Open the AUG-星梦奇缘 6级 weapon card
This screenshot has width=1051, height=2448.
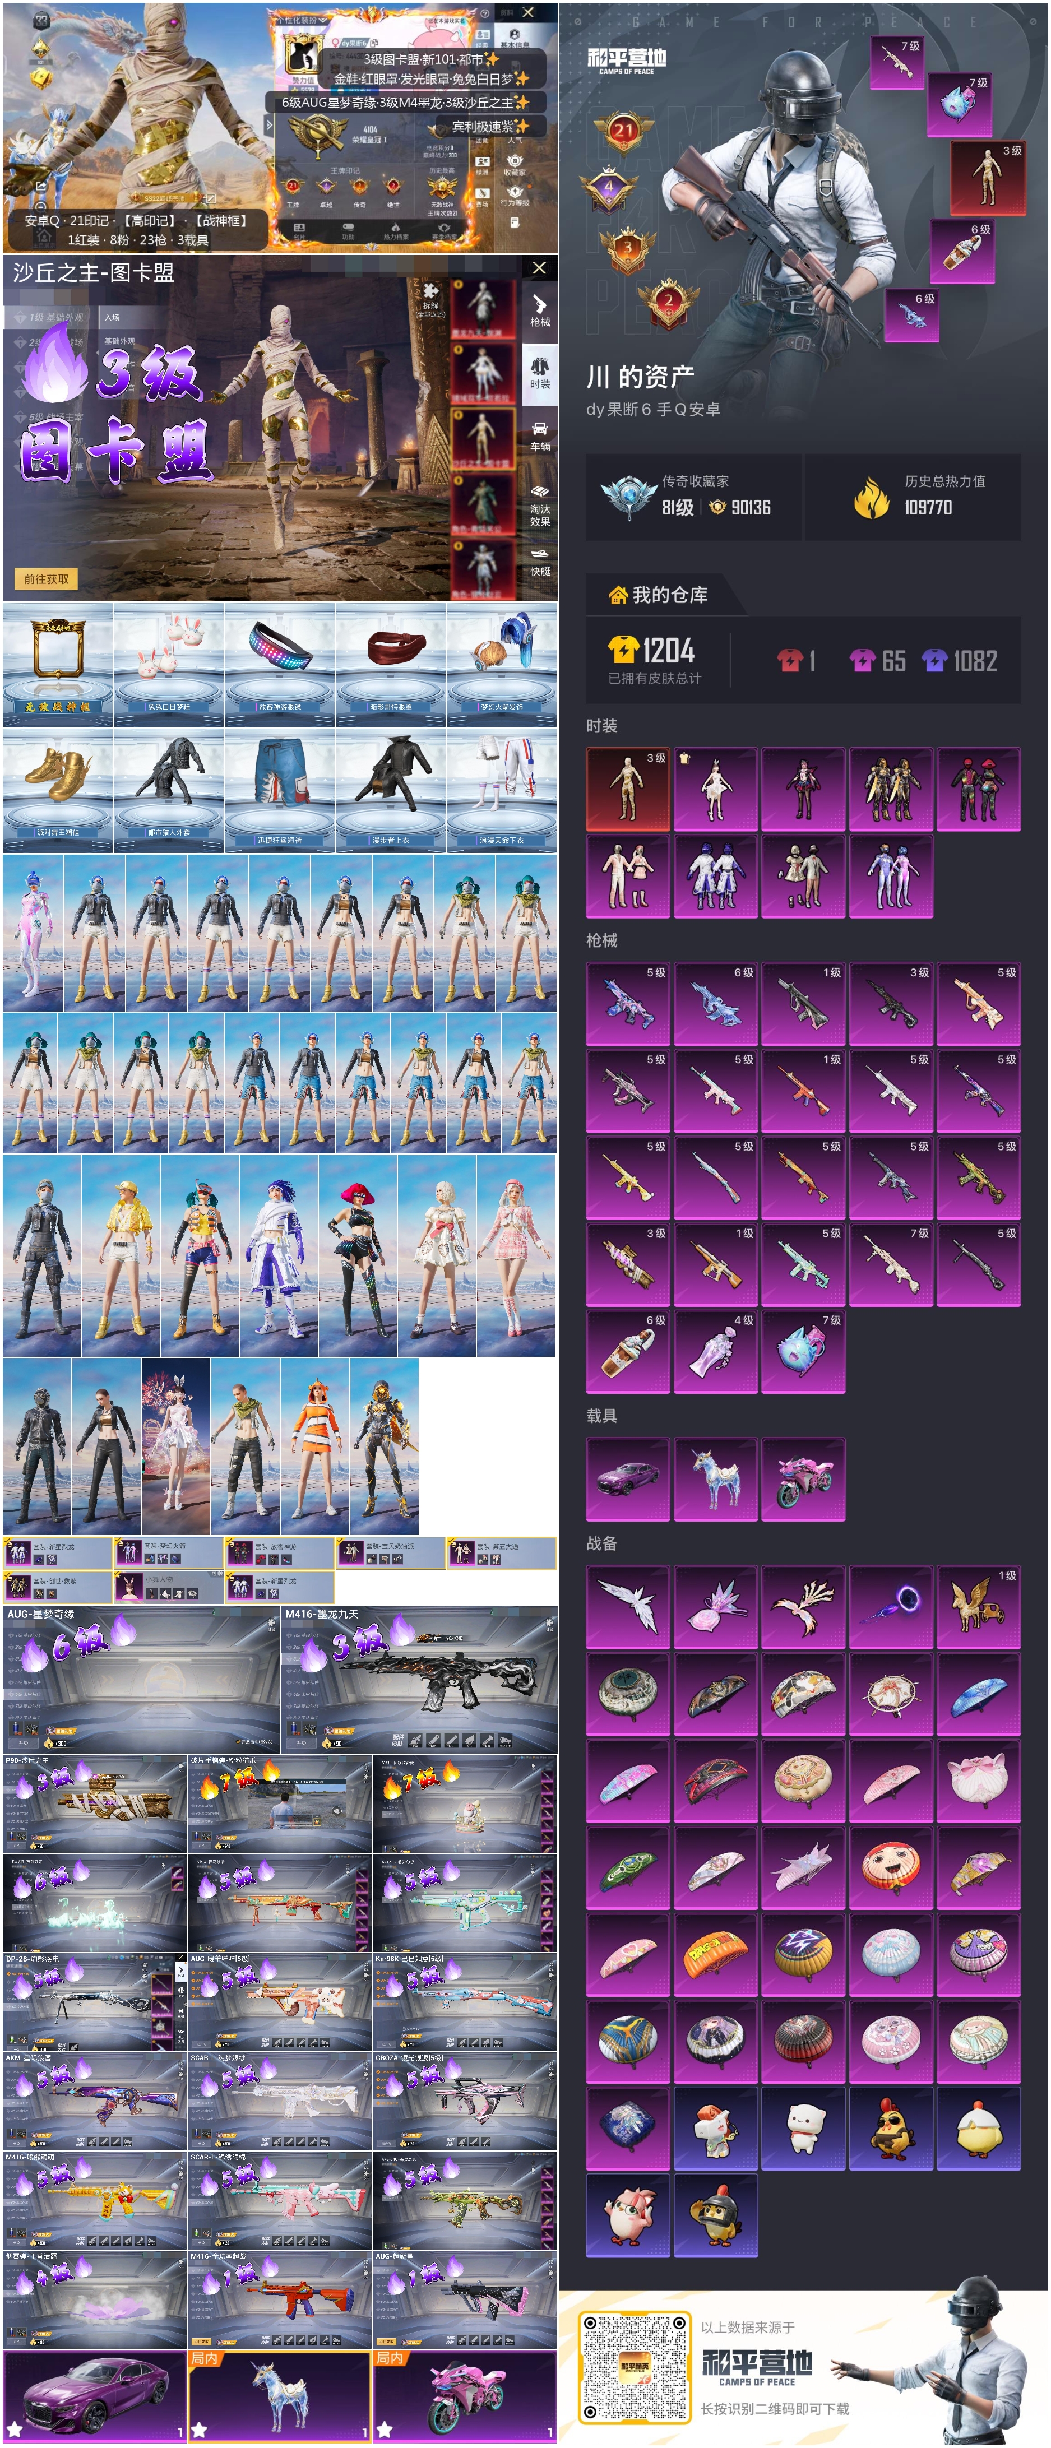point(141,1679)
